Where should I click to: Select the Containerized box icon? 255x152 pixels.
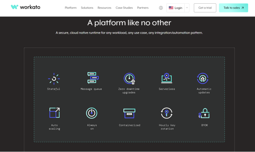pos(129,113)
